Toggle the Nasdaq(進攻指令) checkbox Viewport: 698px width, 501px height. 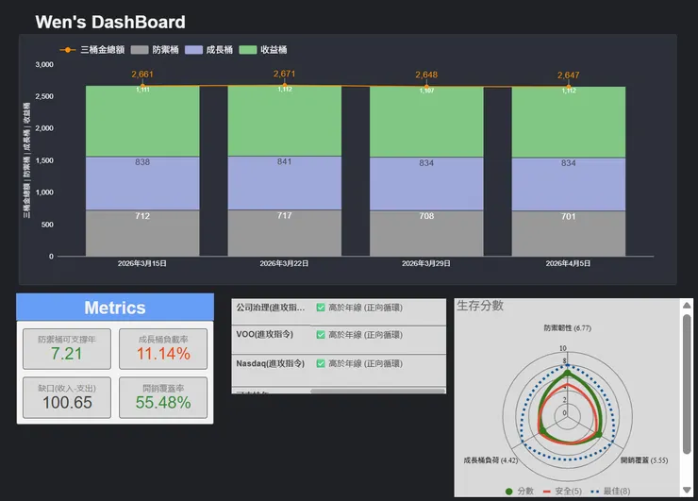pyautogui.click(x=321, y=363)
